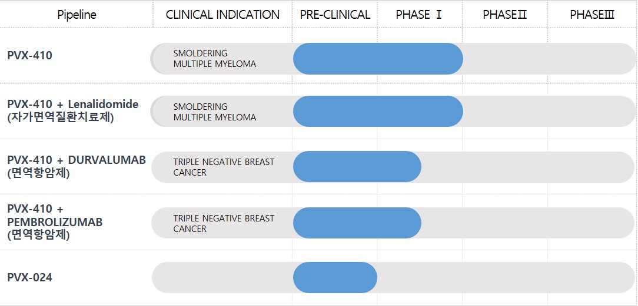The height and width of the screenshot is (306, 638).
Task: Click the PHASE II column header
Action: click(x=504, y=15)
